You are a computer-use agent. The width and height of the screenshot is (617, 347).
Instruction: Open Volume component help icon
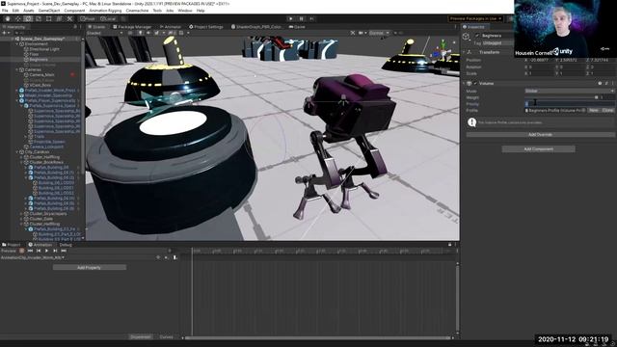click(600, 84)
